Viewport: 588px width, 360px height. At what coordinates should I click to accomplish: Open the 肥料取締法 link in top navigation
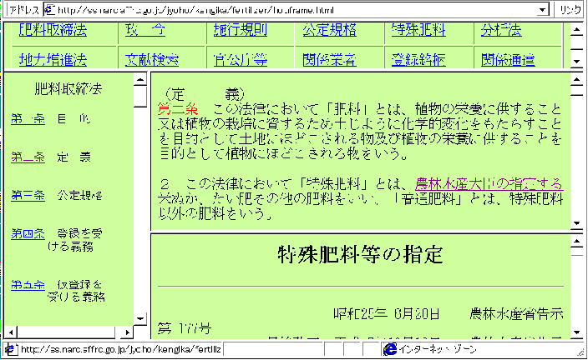[x=53, y=29]
